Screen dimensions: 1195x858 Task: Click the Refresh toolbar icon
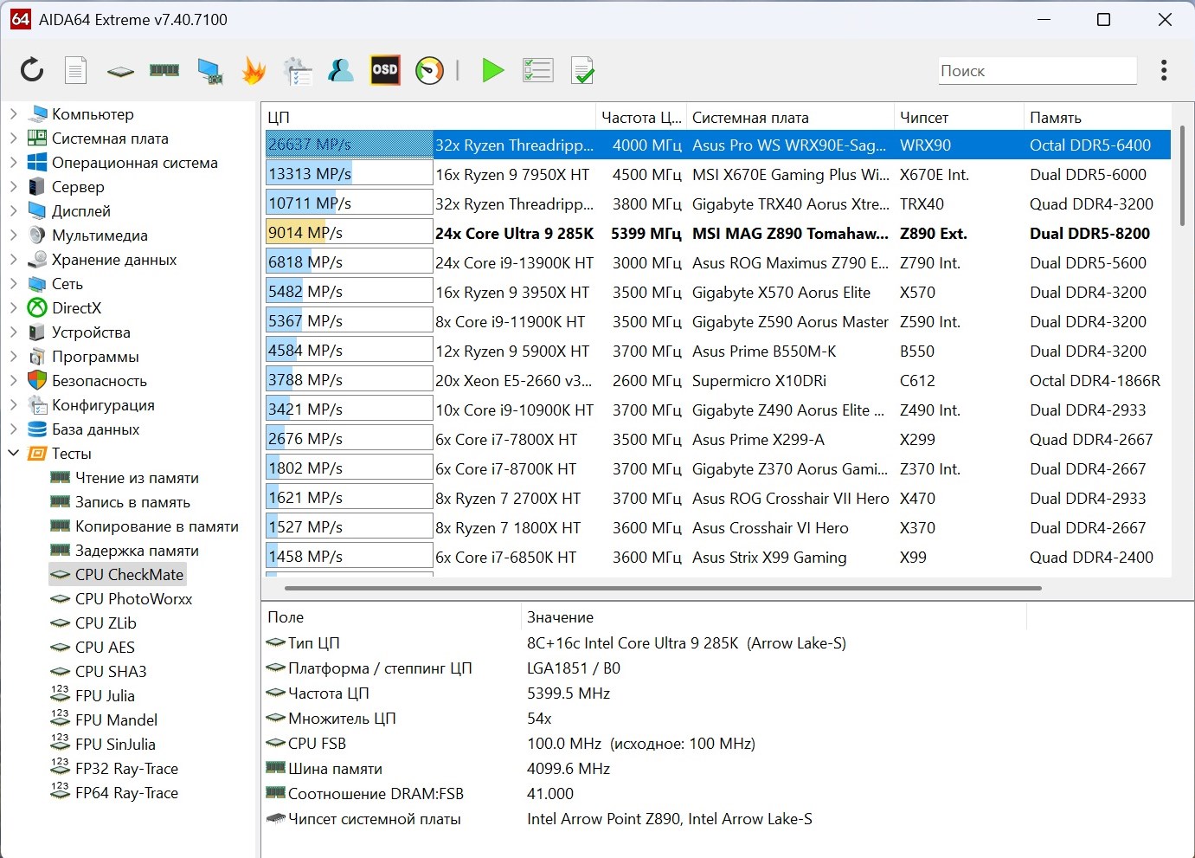click(32, 70)
